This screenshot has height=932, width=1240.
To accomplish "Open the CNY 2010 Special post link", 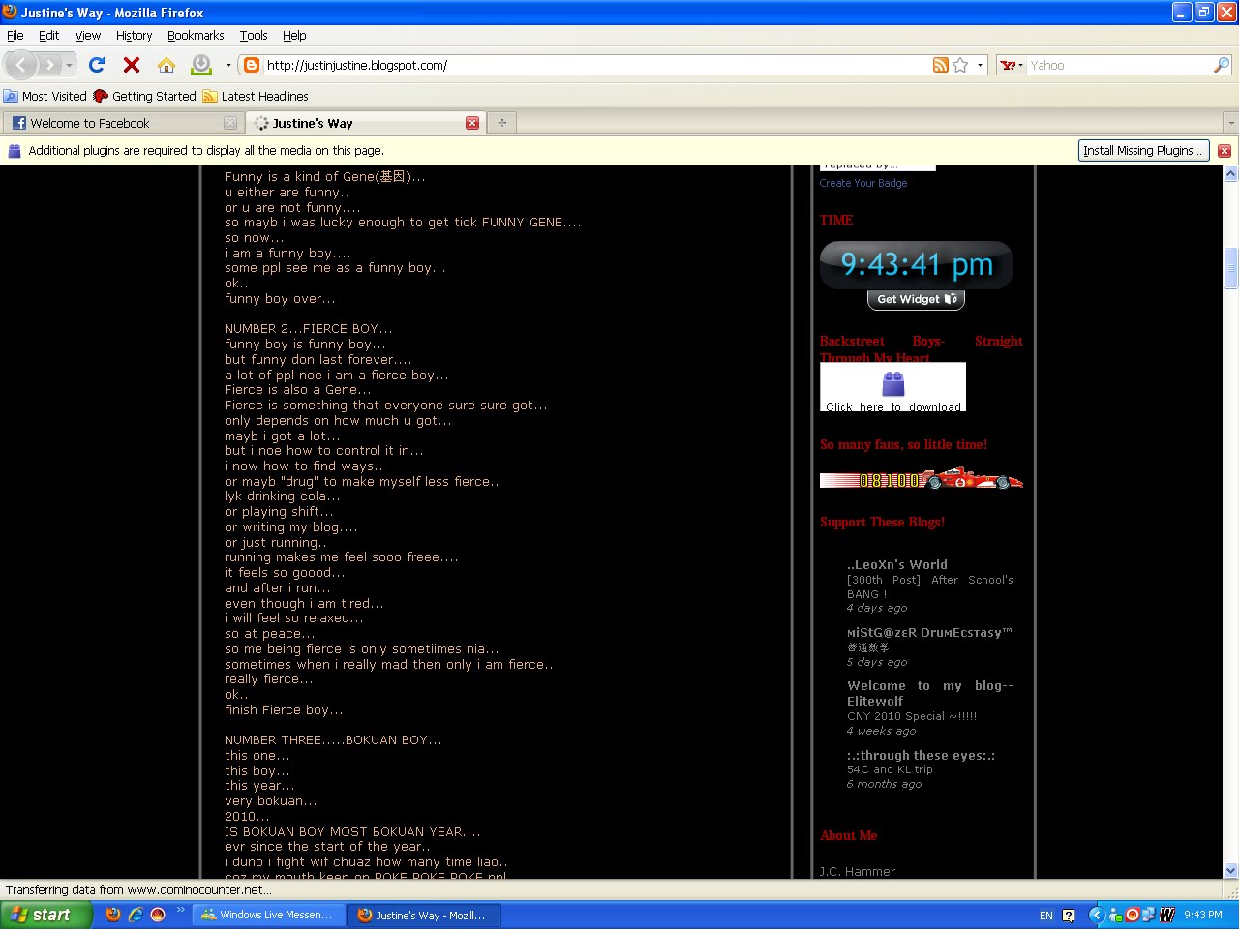I will 912,716.
